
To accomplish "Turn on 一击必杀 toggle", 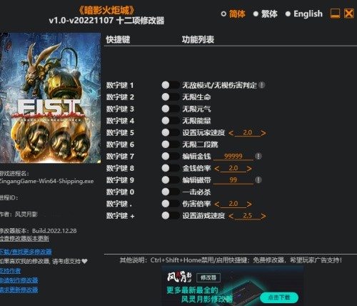I will tap(171, 192).
